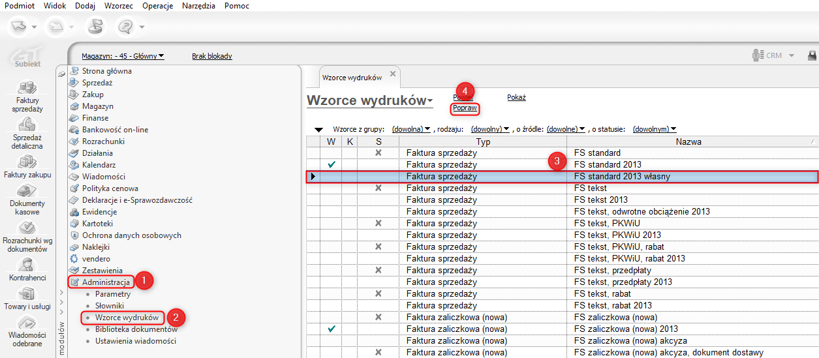Image resolution: width=819 pixels, height=358 pixels.
Task: Click the Popraw link
Action: pos(465,108)
